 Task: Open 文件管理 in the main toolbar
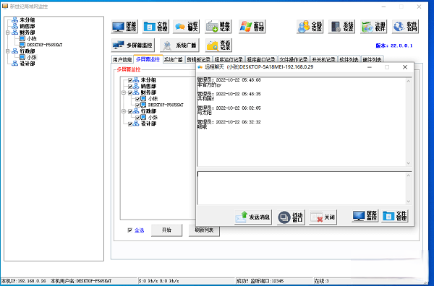[x=156, y=27]
